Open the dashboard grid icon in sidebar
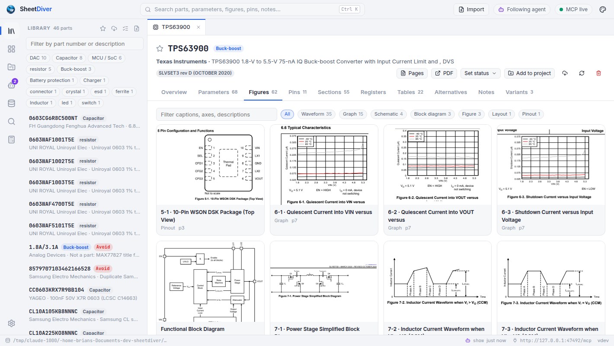 click(x=11, y=49)
